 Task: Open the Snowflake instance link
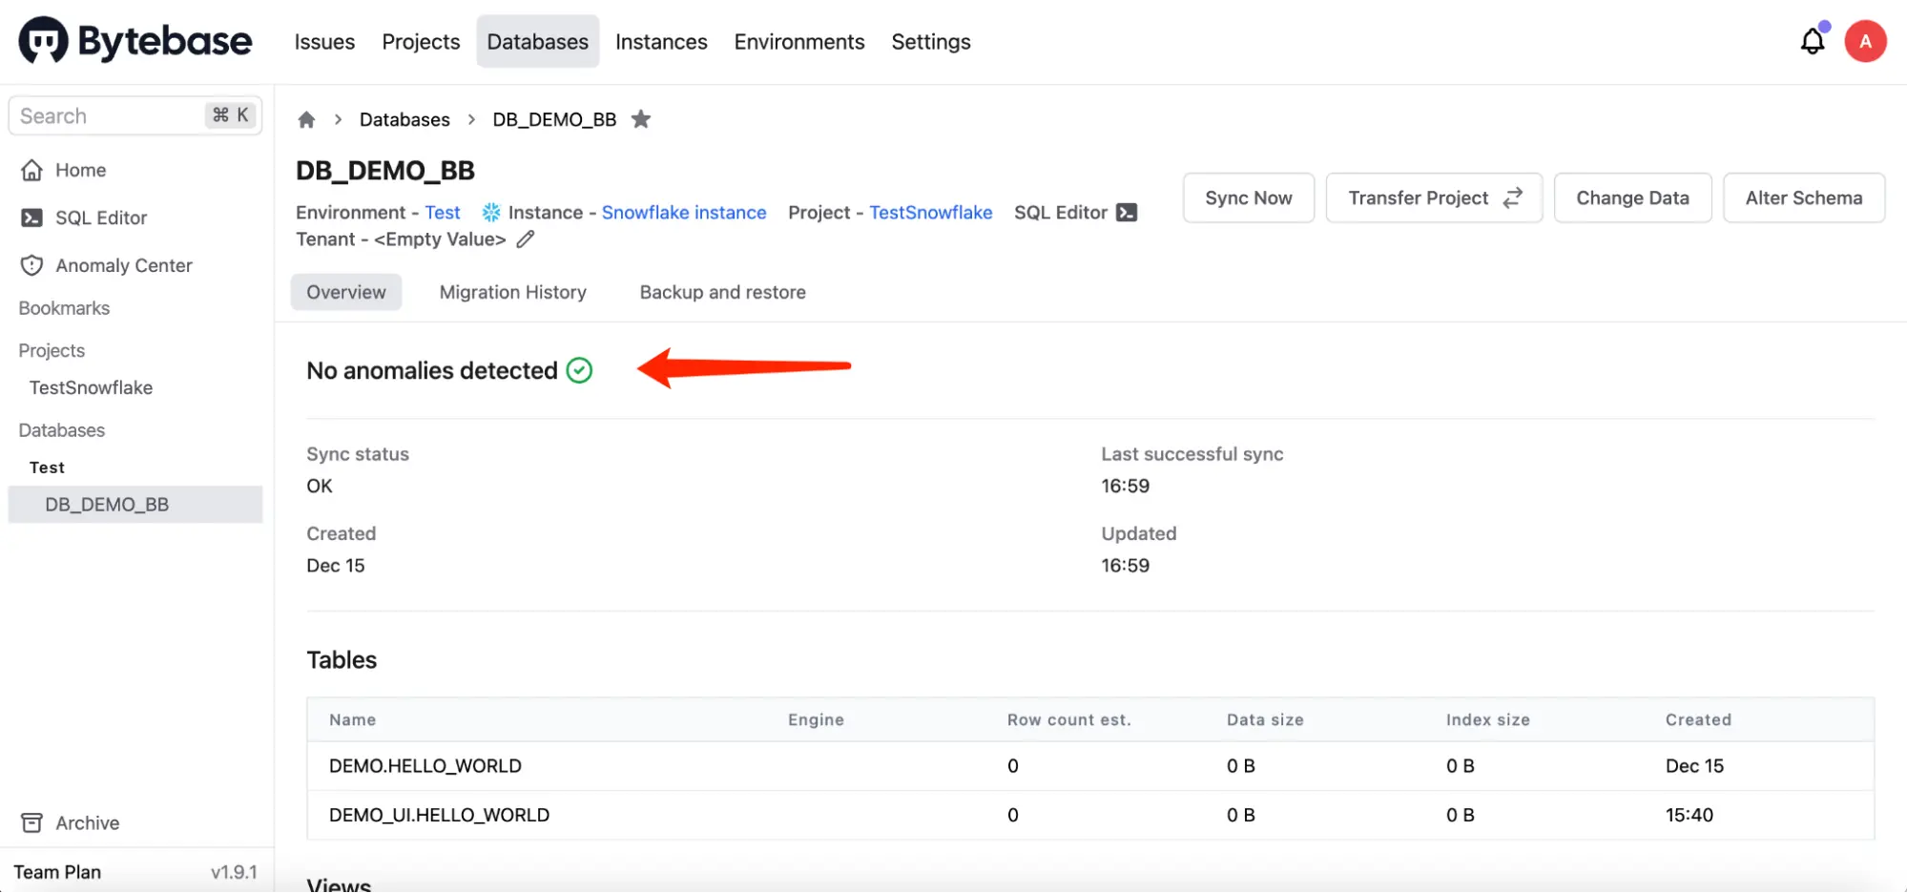pyautogui.click(x=684, y=212)
